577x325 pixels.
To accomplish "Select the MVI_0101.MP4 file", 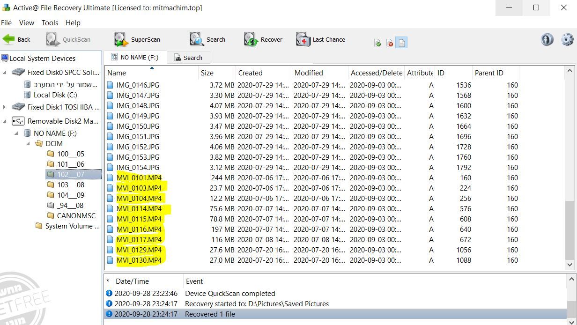I will pyautogui.click(x=139, y=178).
